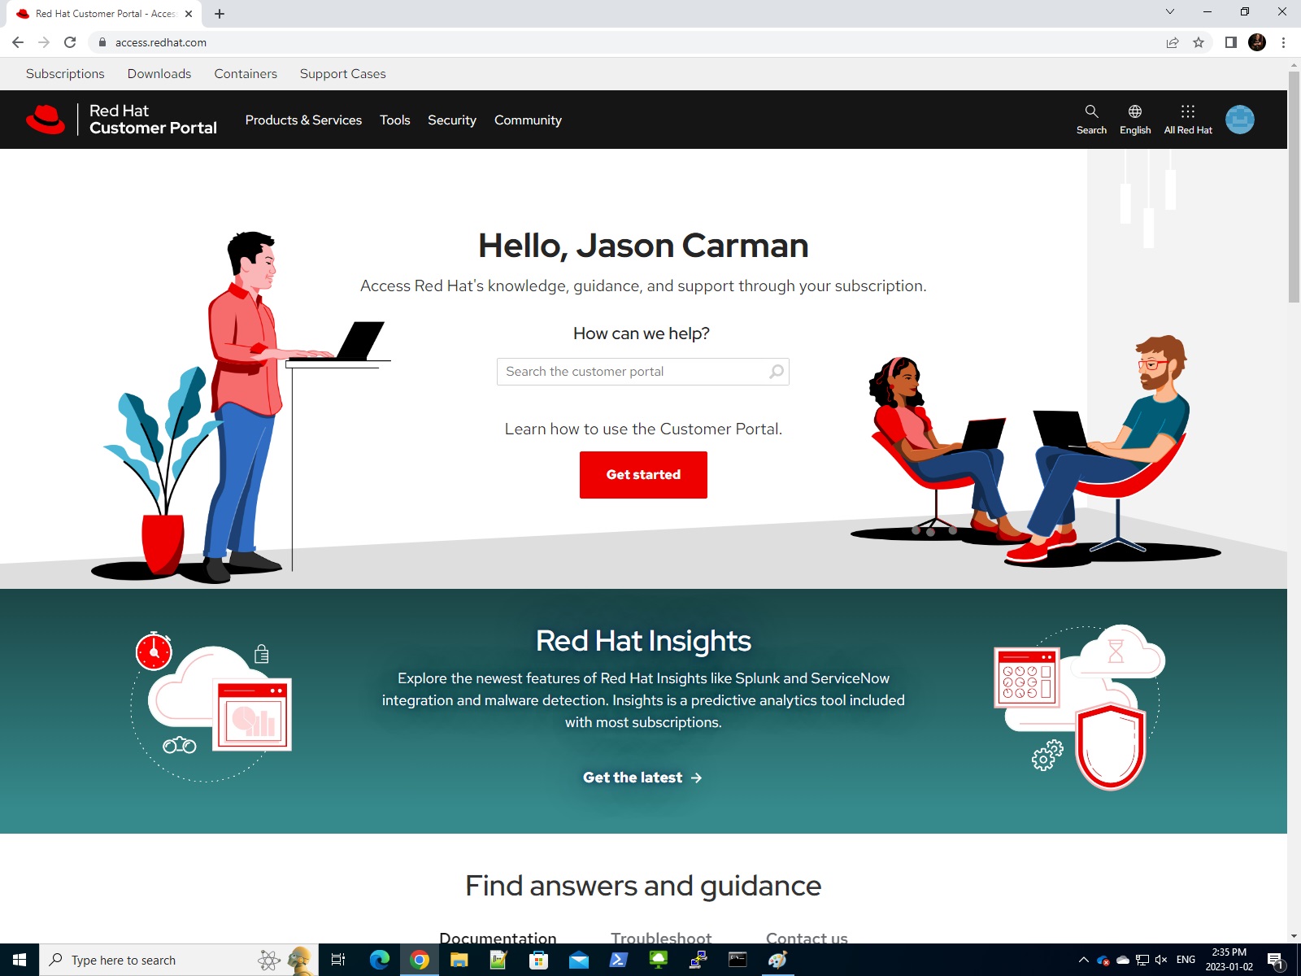Open Containers in top utility bar

[246, 74]
